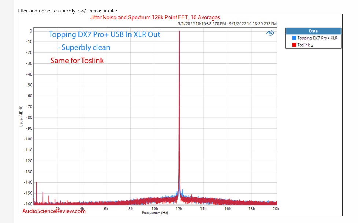Click the -20 level axis tick label
This screenshot has width=358, height=223.
pyautogui.click(x=29, y=52)
